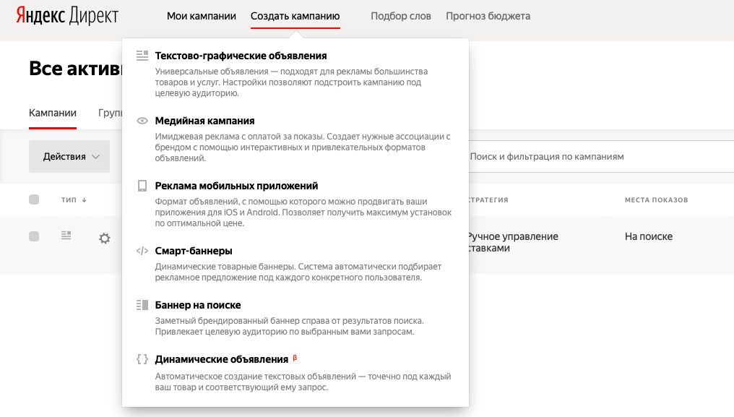Open the Прогноз бюджета link
Image resolution: width=734 pixels, height=417 pixels.
click(x=488, y=16)
